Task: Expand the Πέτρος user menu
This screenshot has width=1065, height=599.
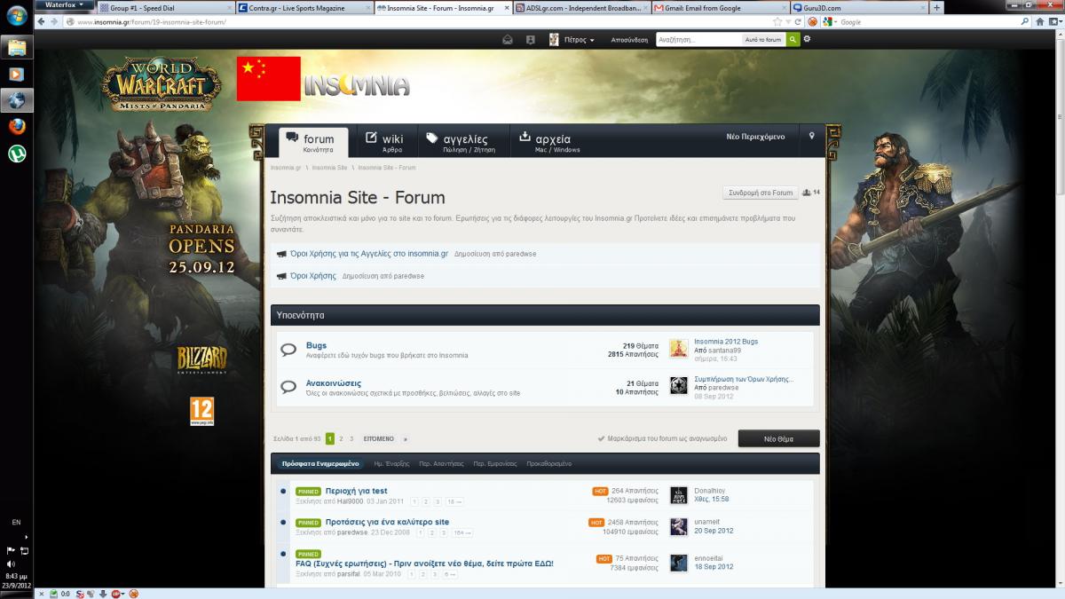Action: [x=579, y=39]
